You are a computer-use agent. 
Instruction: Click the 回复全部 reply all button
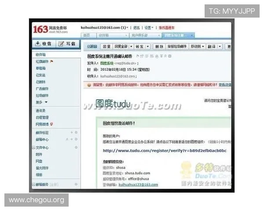[x=121, y=47]
